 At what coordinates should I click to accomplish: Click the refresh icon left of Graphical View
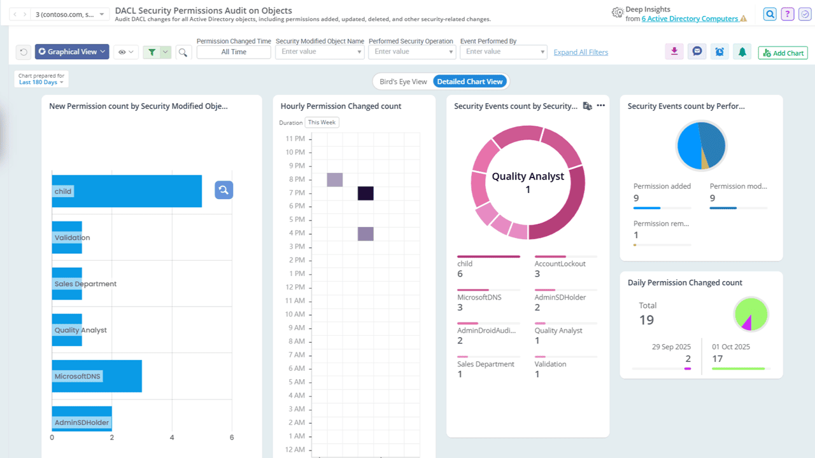pos(24,52)
